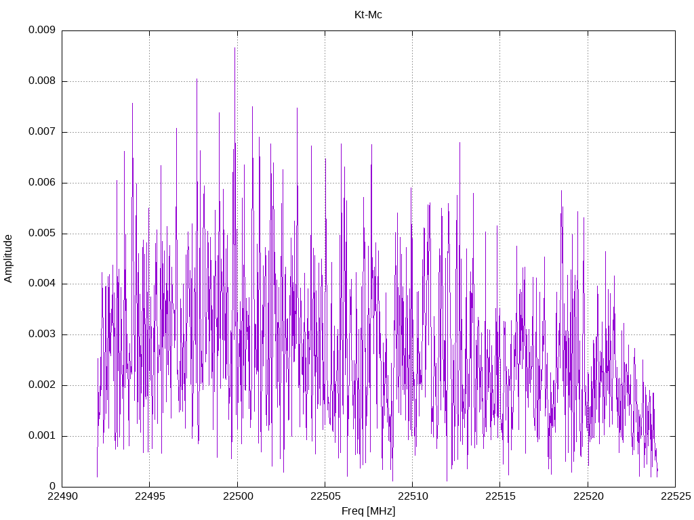Click x-axis tick label 22490

pos(62,496)
